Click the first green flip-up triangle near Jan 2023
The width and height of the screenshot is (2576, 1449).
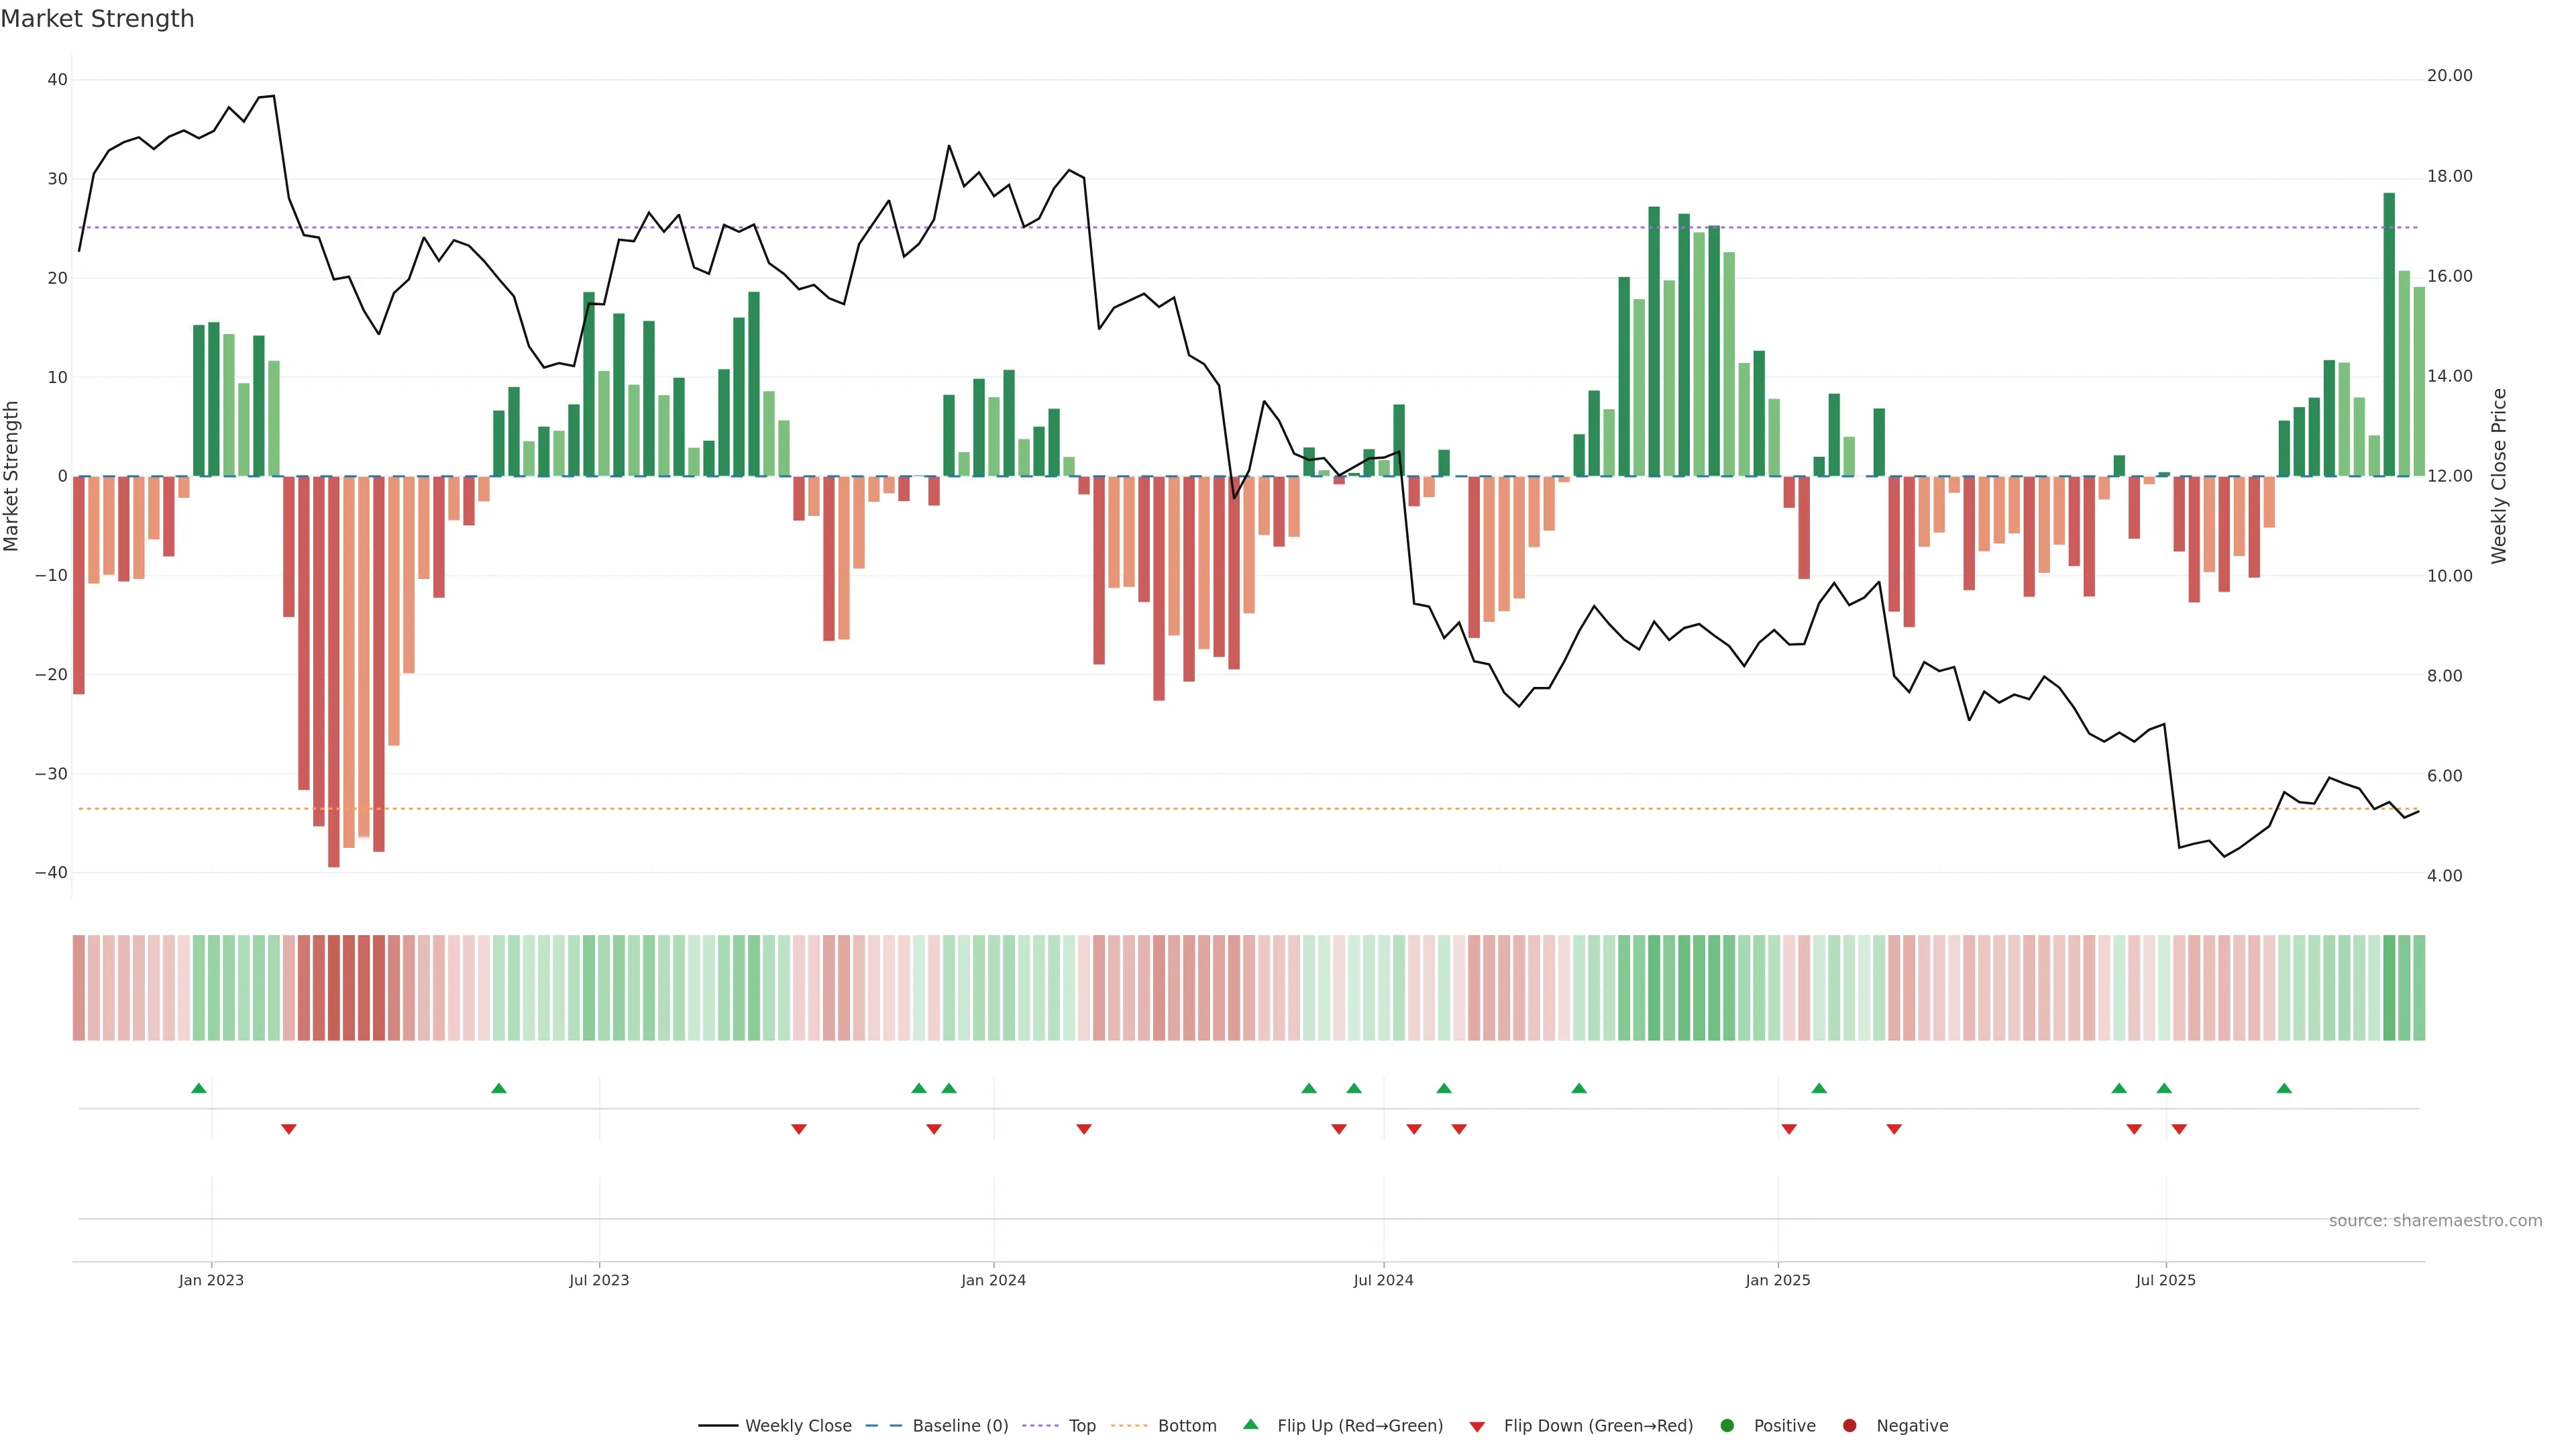click(x=199, y=1088)
